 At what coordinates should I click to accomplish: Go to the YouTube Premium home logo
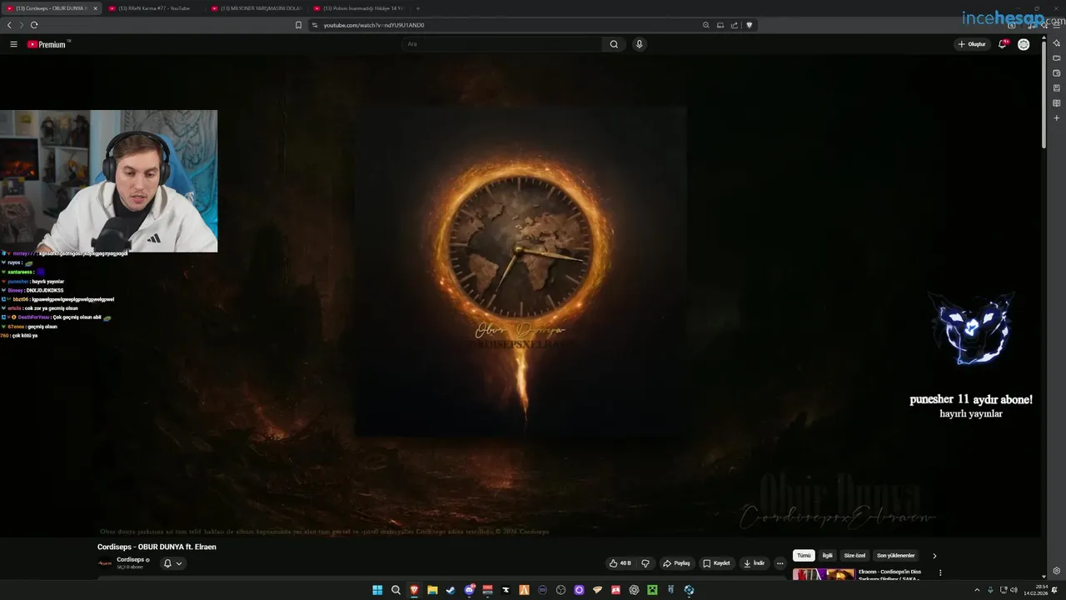[47, 44]
